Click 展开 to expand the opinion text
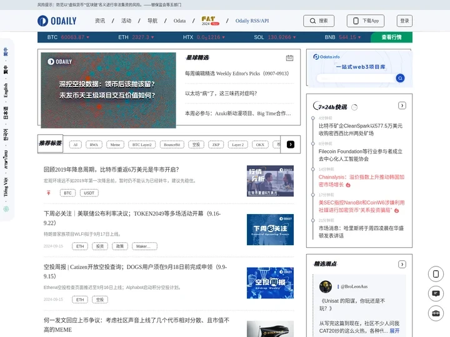 (394, 331)
